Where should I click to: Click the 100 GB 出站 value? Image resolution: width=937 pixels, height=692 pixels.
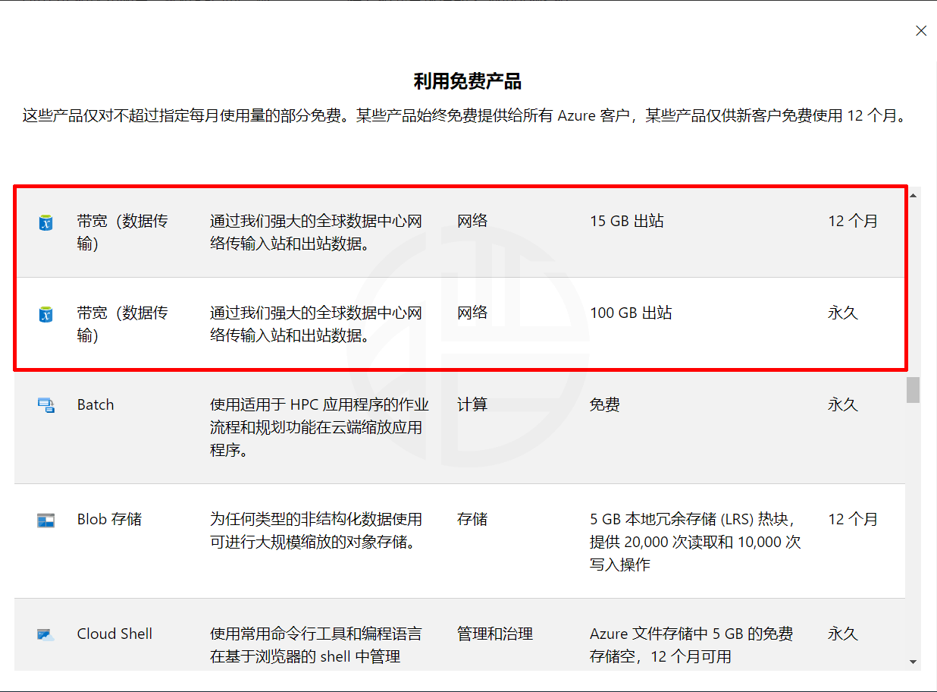[x=631, y=313]
